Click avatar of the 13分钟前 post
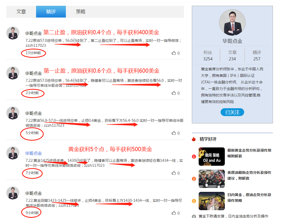The height and width of the screenshot is (218, 281). (x=13, y=33)
